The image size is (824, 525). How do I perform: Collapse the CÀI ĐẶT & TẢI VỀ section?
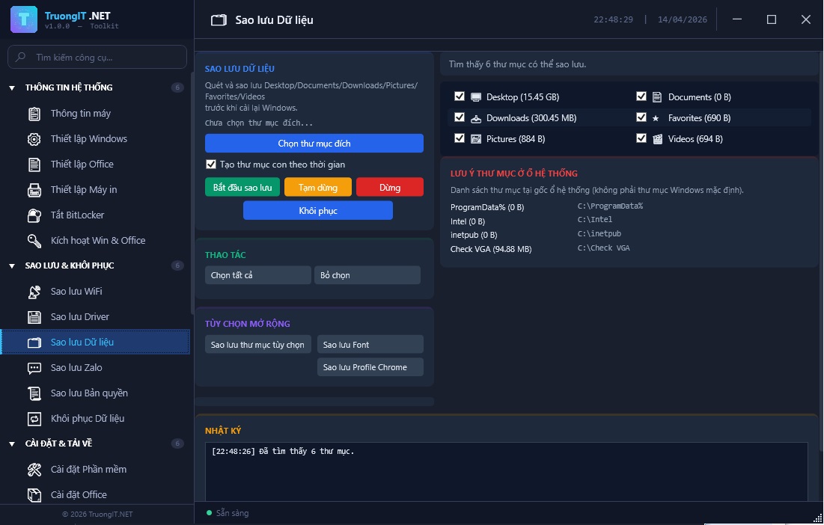point(12,444)
